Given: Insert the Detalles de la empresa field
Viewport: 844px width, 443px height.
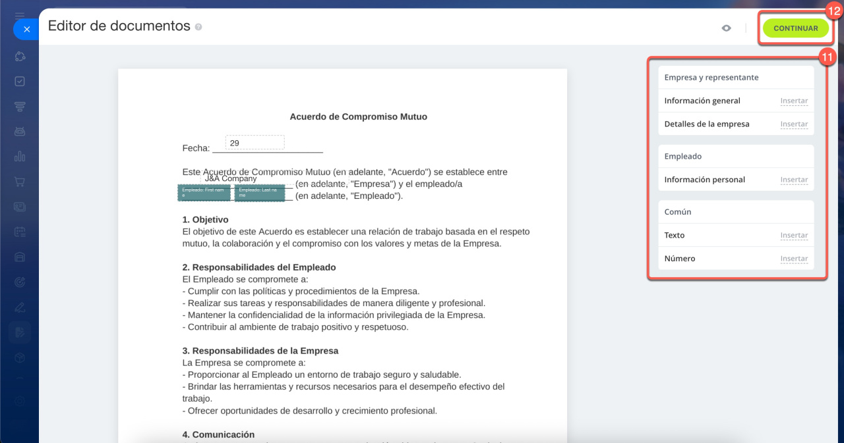Looking at the screenshot, I should 794,124.
